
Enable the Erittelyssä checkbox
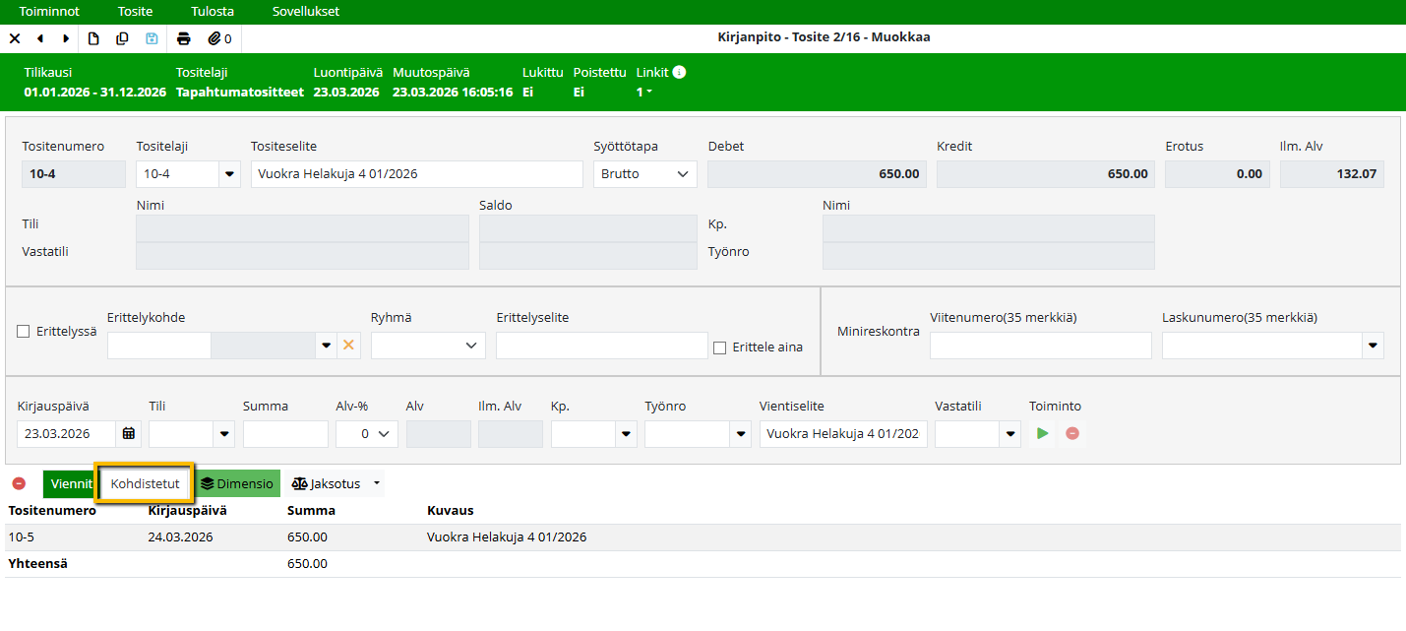[24, 332]
